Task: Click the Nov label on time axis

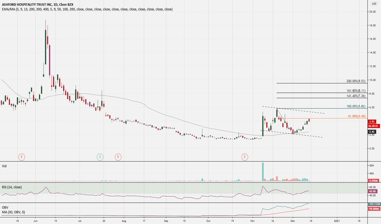Action: coord(253,221)
